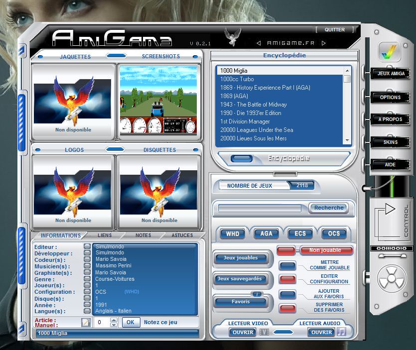Click the red Non jouable button
Viewport: 416px width, 350px height.
(x=326, y=250)
